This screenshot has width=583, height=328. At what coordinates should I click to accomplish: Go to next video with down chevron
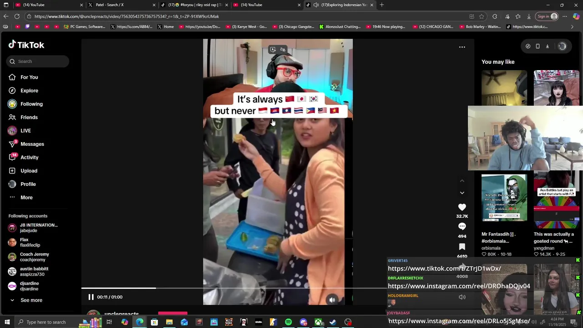(462, 193)
